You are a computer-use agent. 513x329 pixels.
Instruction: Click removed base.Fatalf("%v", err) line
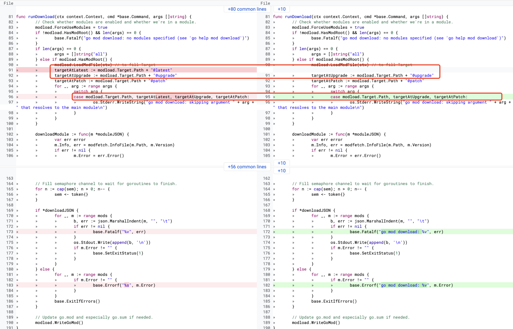[119, 232]
